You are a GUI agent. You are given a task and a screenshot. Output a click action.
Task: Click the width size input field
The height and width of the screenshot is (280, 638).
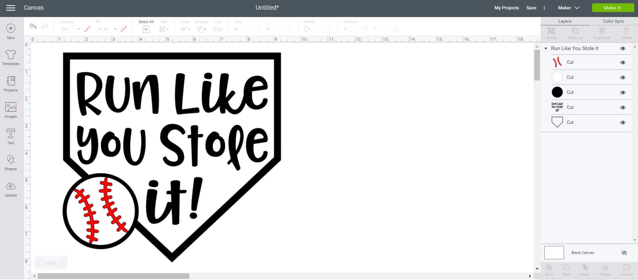pyautogui.click(x=250, y=29)
